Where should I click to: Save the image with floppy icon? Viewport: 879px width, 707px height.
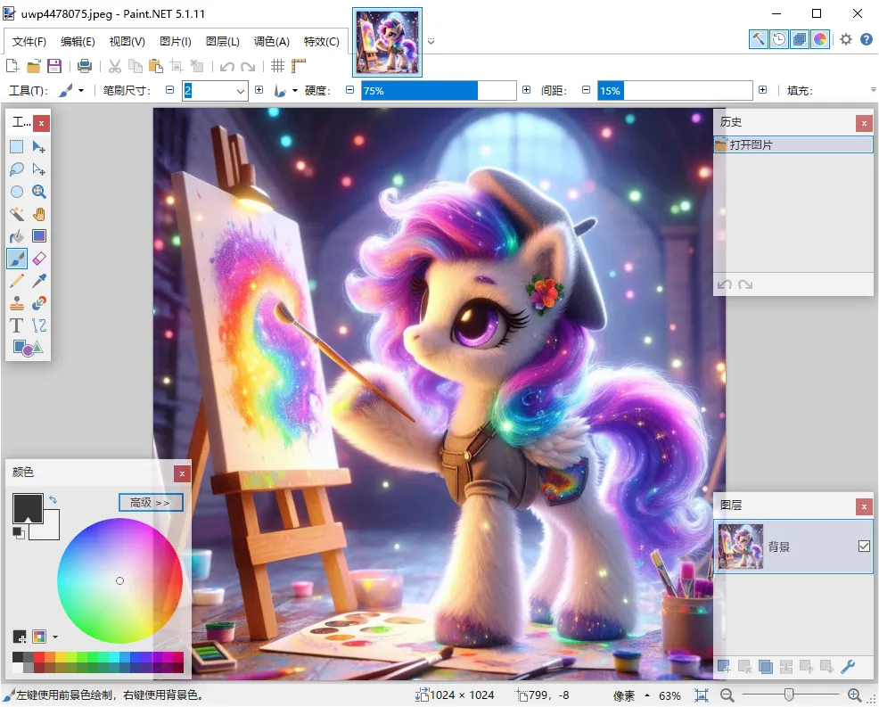(54, 66)
